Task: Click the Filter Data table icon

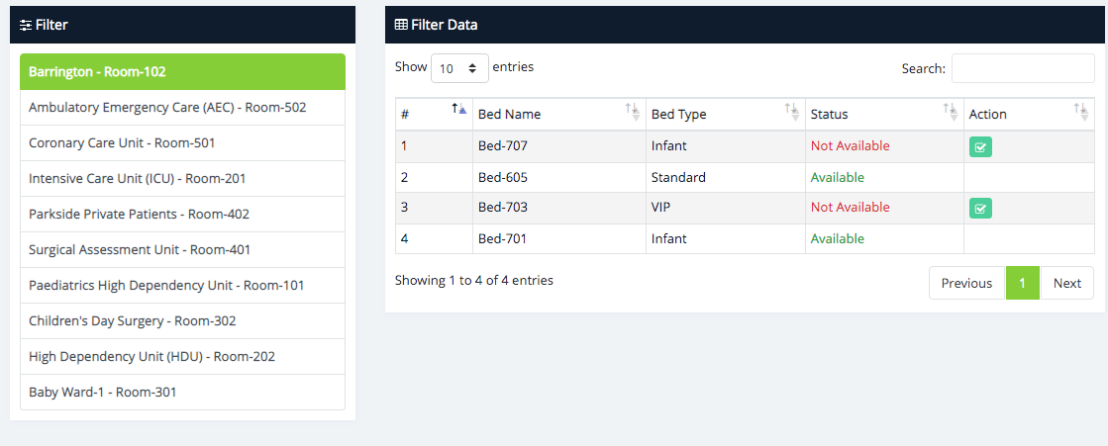Action: pos(401,25)
